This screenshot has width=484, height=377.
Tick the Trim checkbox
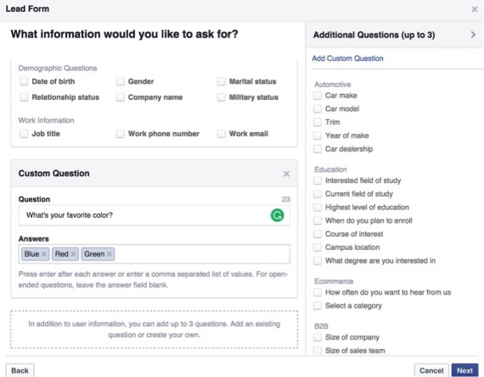318,122
